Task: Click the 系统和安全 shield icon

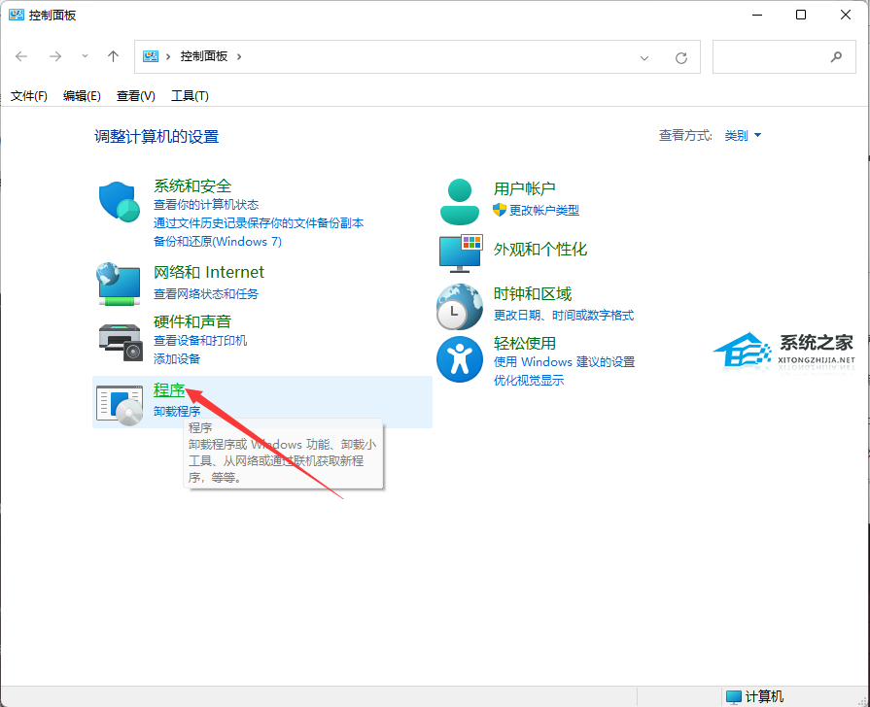Action: (x=121, y=202)
